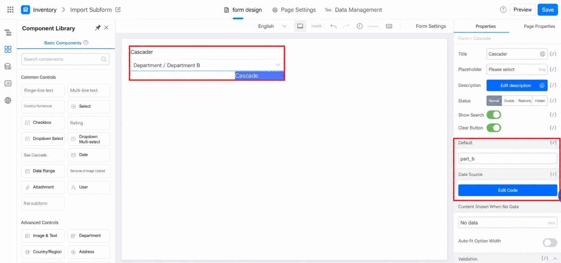This screenshot has width=561, height=263.
Task: Open the history clock icon
Action: (x=359, y=26)
